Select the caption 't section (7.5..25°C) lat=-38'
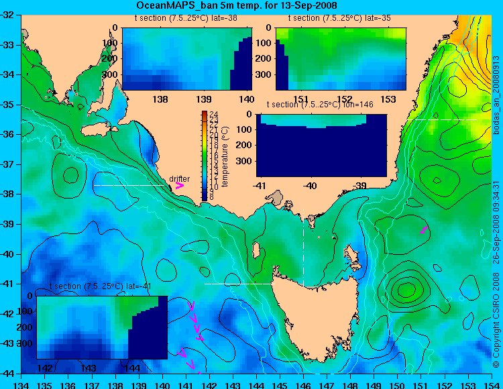The image size is (503, 389). tap(186, 18)
